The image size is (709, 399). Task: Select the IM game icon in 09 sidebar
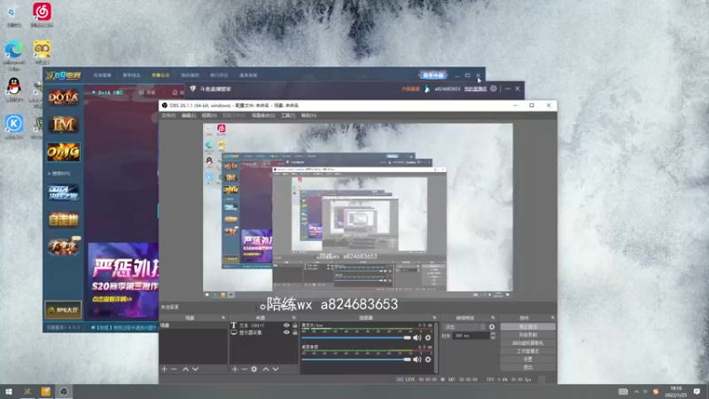(63, 124)
